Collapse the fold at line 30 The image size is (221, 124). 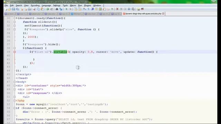click(x=15, y=18)
